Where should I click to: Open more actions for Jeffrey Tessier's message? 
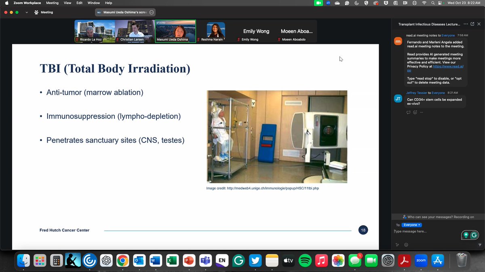point(422,112)
